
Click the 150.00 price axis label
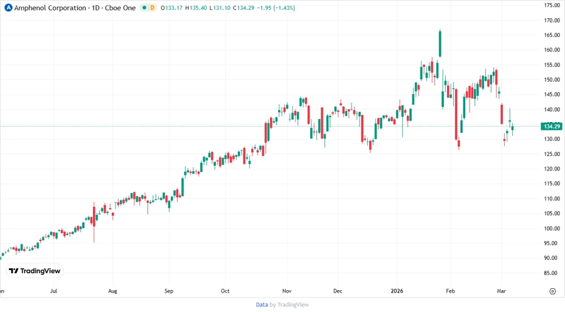[x=552, y=80]
